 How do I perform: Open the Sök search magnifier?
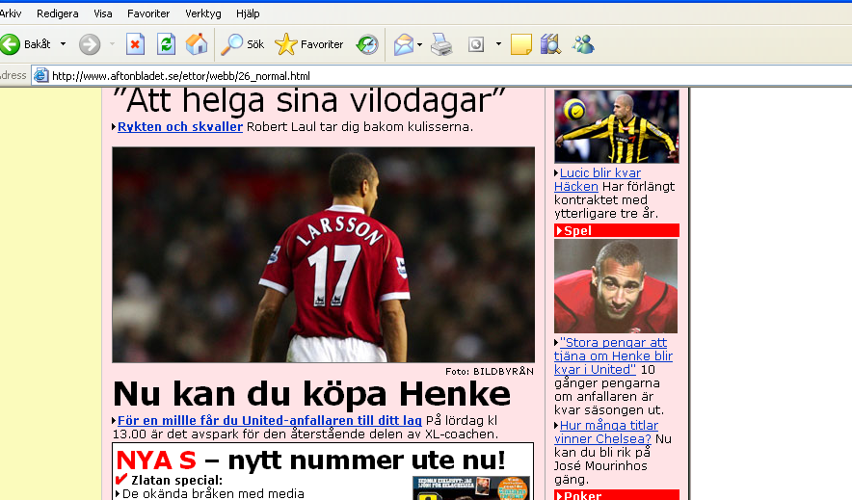tap(242, 44)
